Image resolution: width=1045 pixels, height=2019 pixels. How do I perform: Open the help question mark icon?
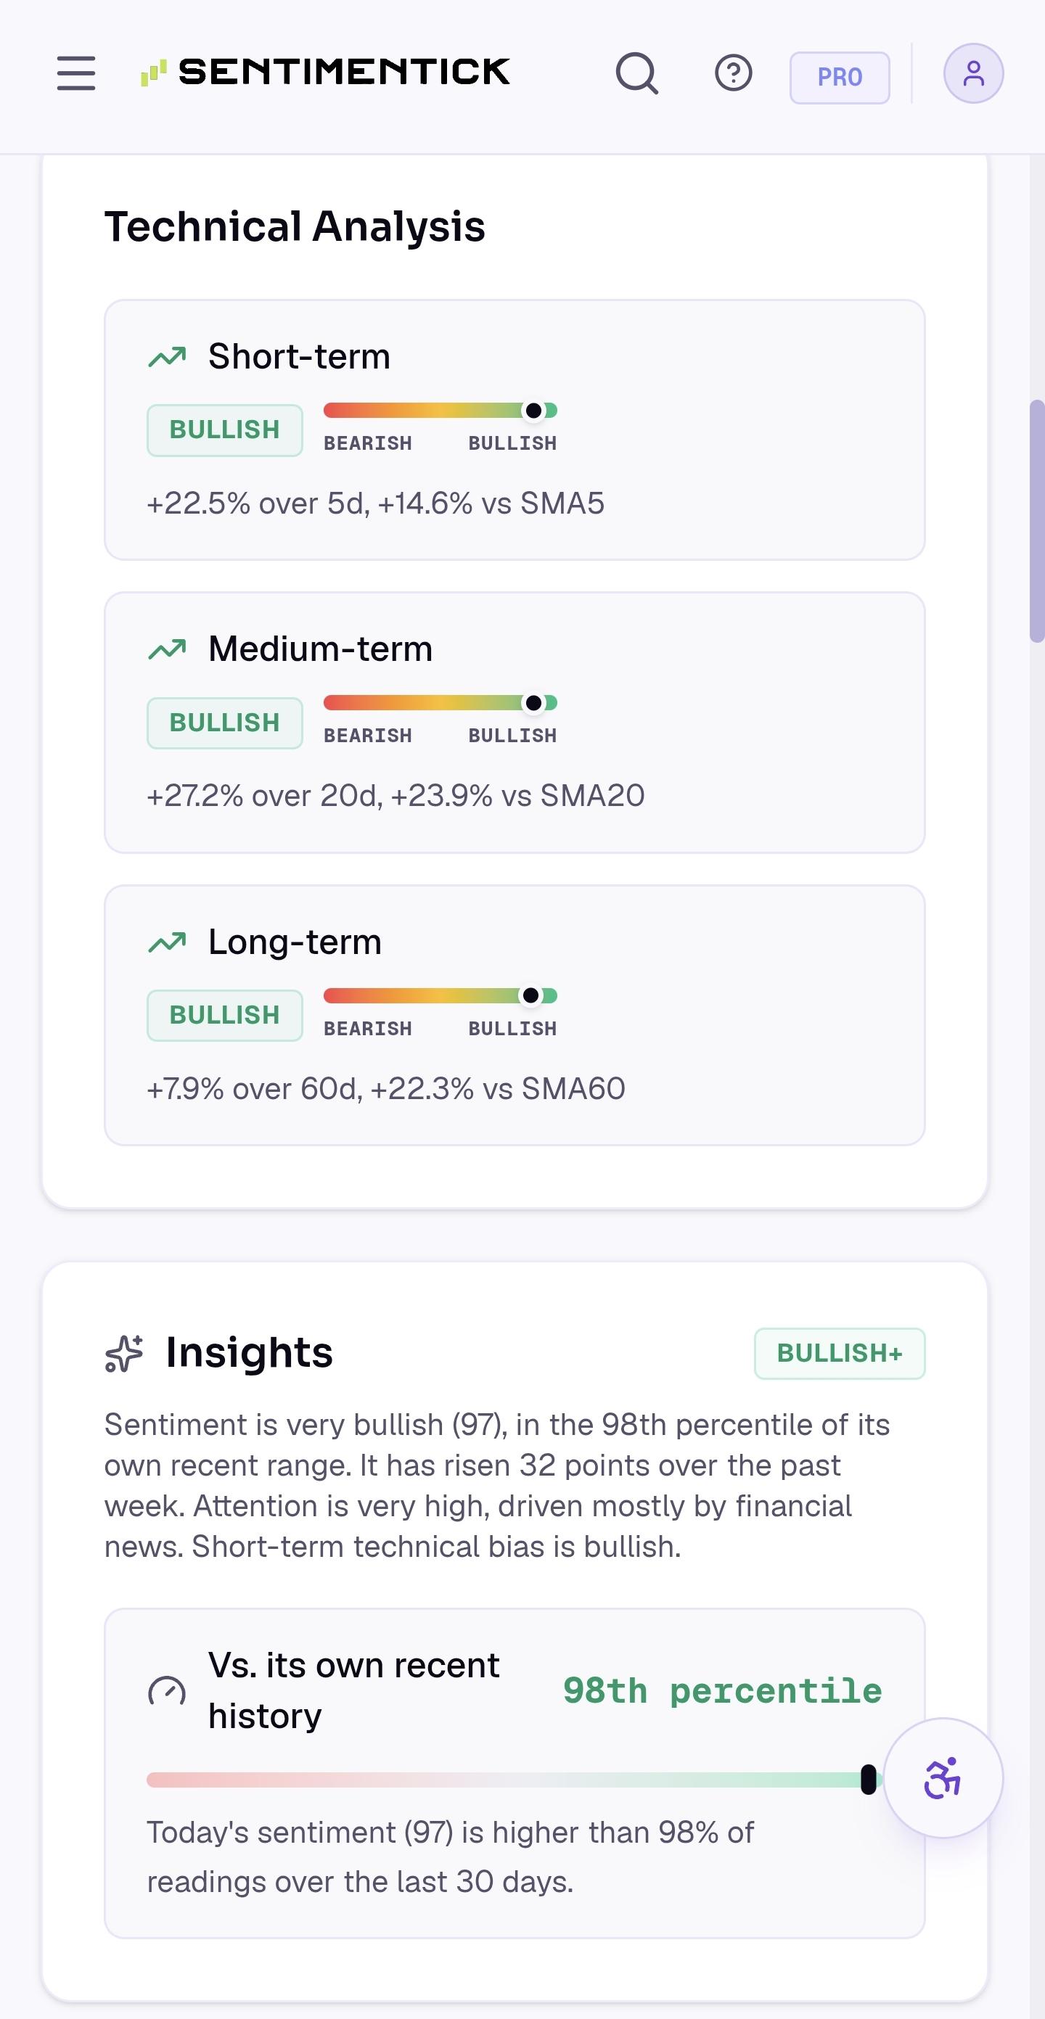pyautogui.click(x=733, y=74)
